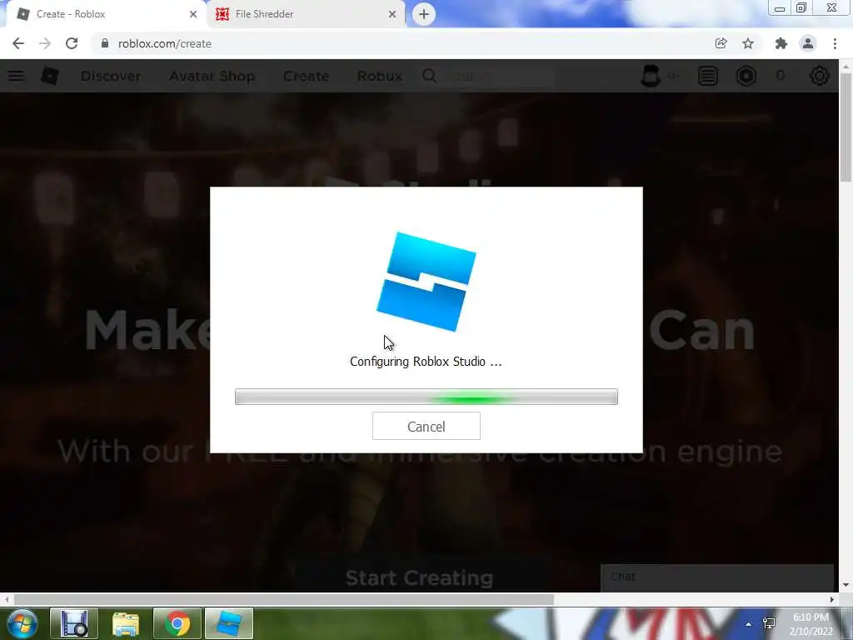This screenshot has height=640, width=853.
Task: Open Roblox settings gear
Action: point(820,76)
